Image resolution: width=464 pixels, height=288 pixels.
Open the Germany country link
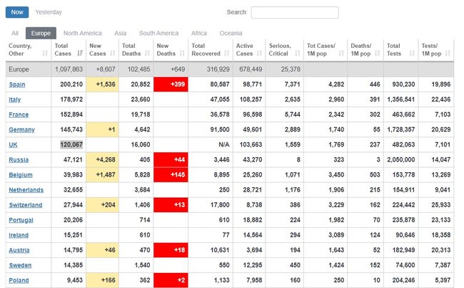[21, 130]
